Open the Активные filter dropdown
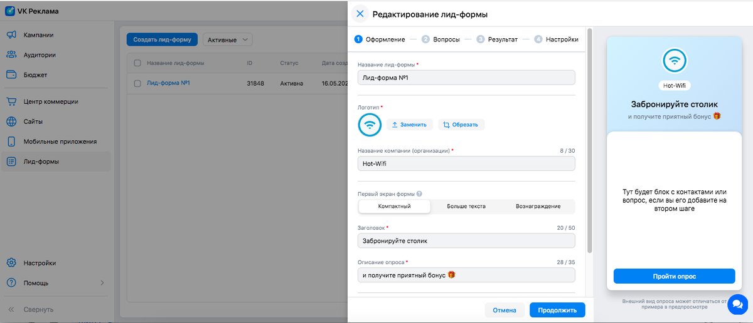 click(227, 39)
